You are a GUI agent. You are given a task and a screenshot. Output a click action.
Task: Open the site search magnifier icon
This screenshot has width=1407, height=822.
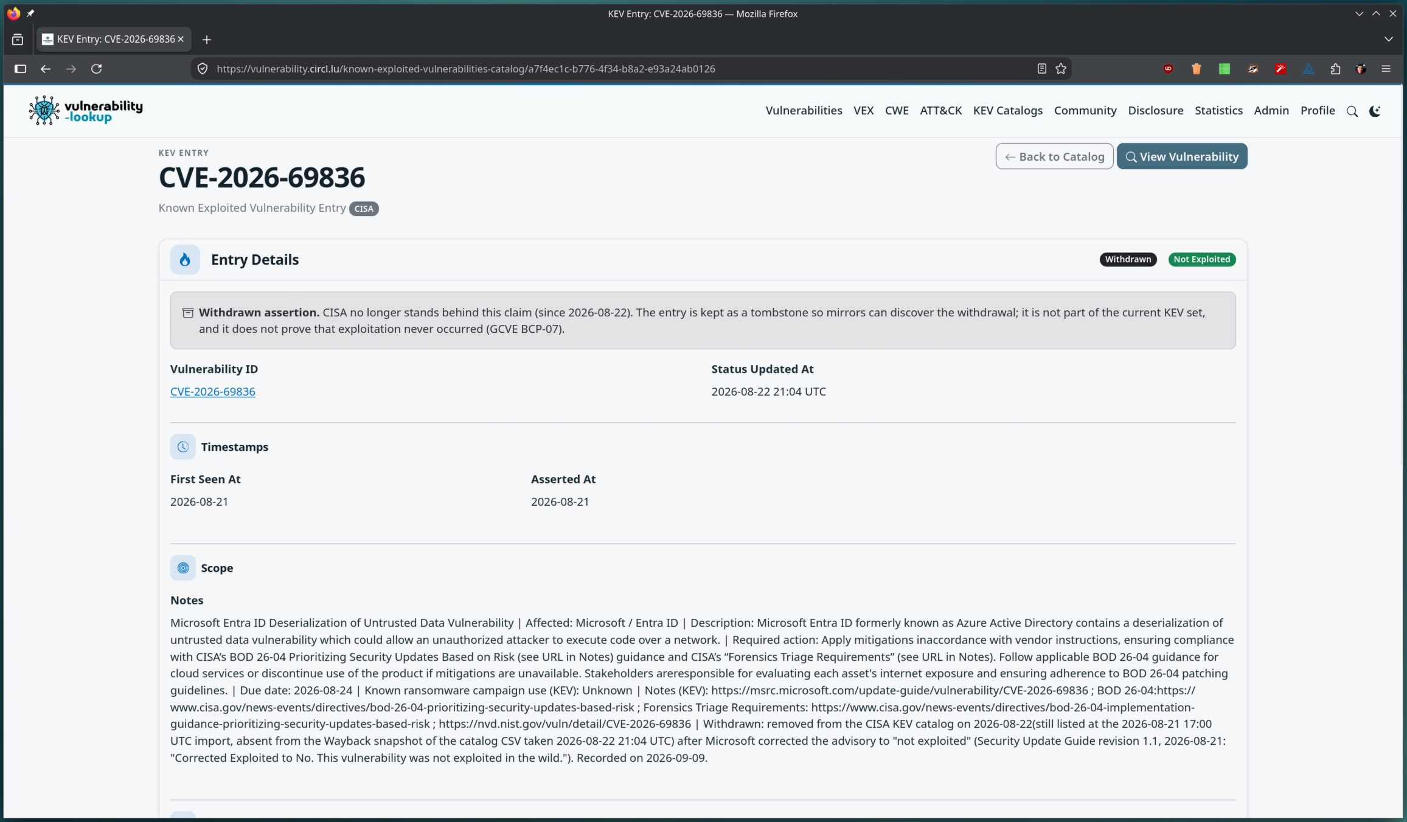click(x=1352, y=111)
